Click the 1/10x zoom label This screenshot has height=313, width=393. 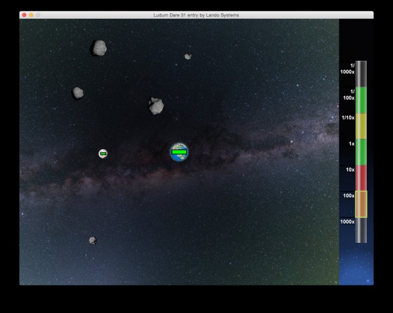pyautogui.click(x=348, y=118)
